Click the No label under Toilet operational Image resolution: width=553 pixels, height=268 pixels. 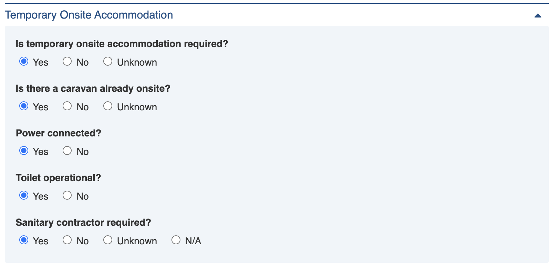click(x=83, y=197)
